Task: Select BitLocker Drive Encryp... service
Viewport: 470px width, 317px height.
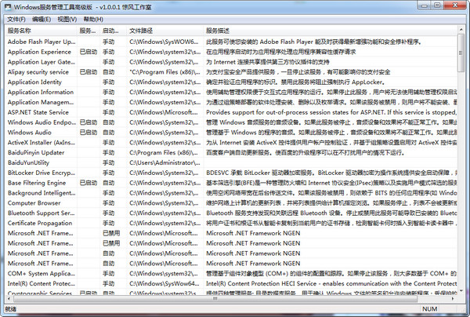Action: tap(42, 173)
